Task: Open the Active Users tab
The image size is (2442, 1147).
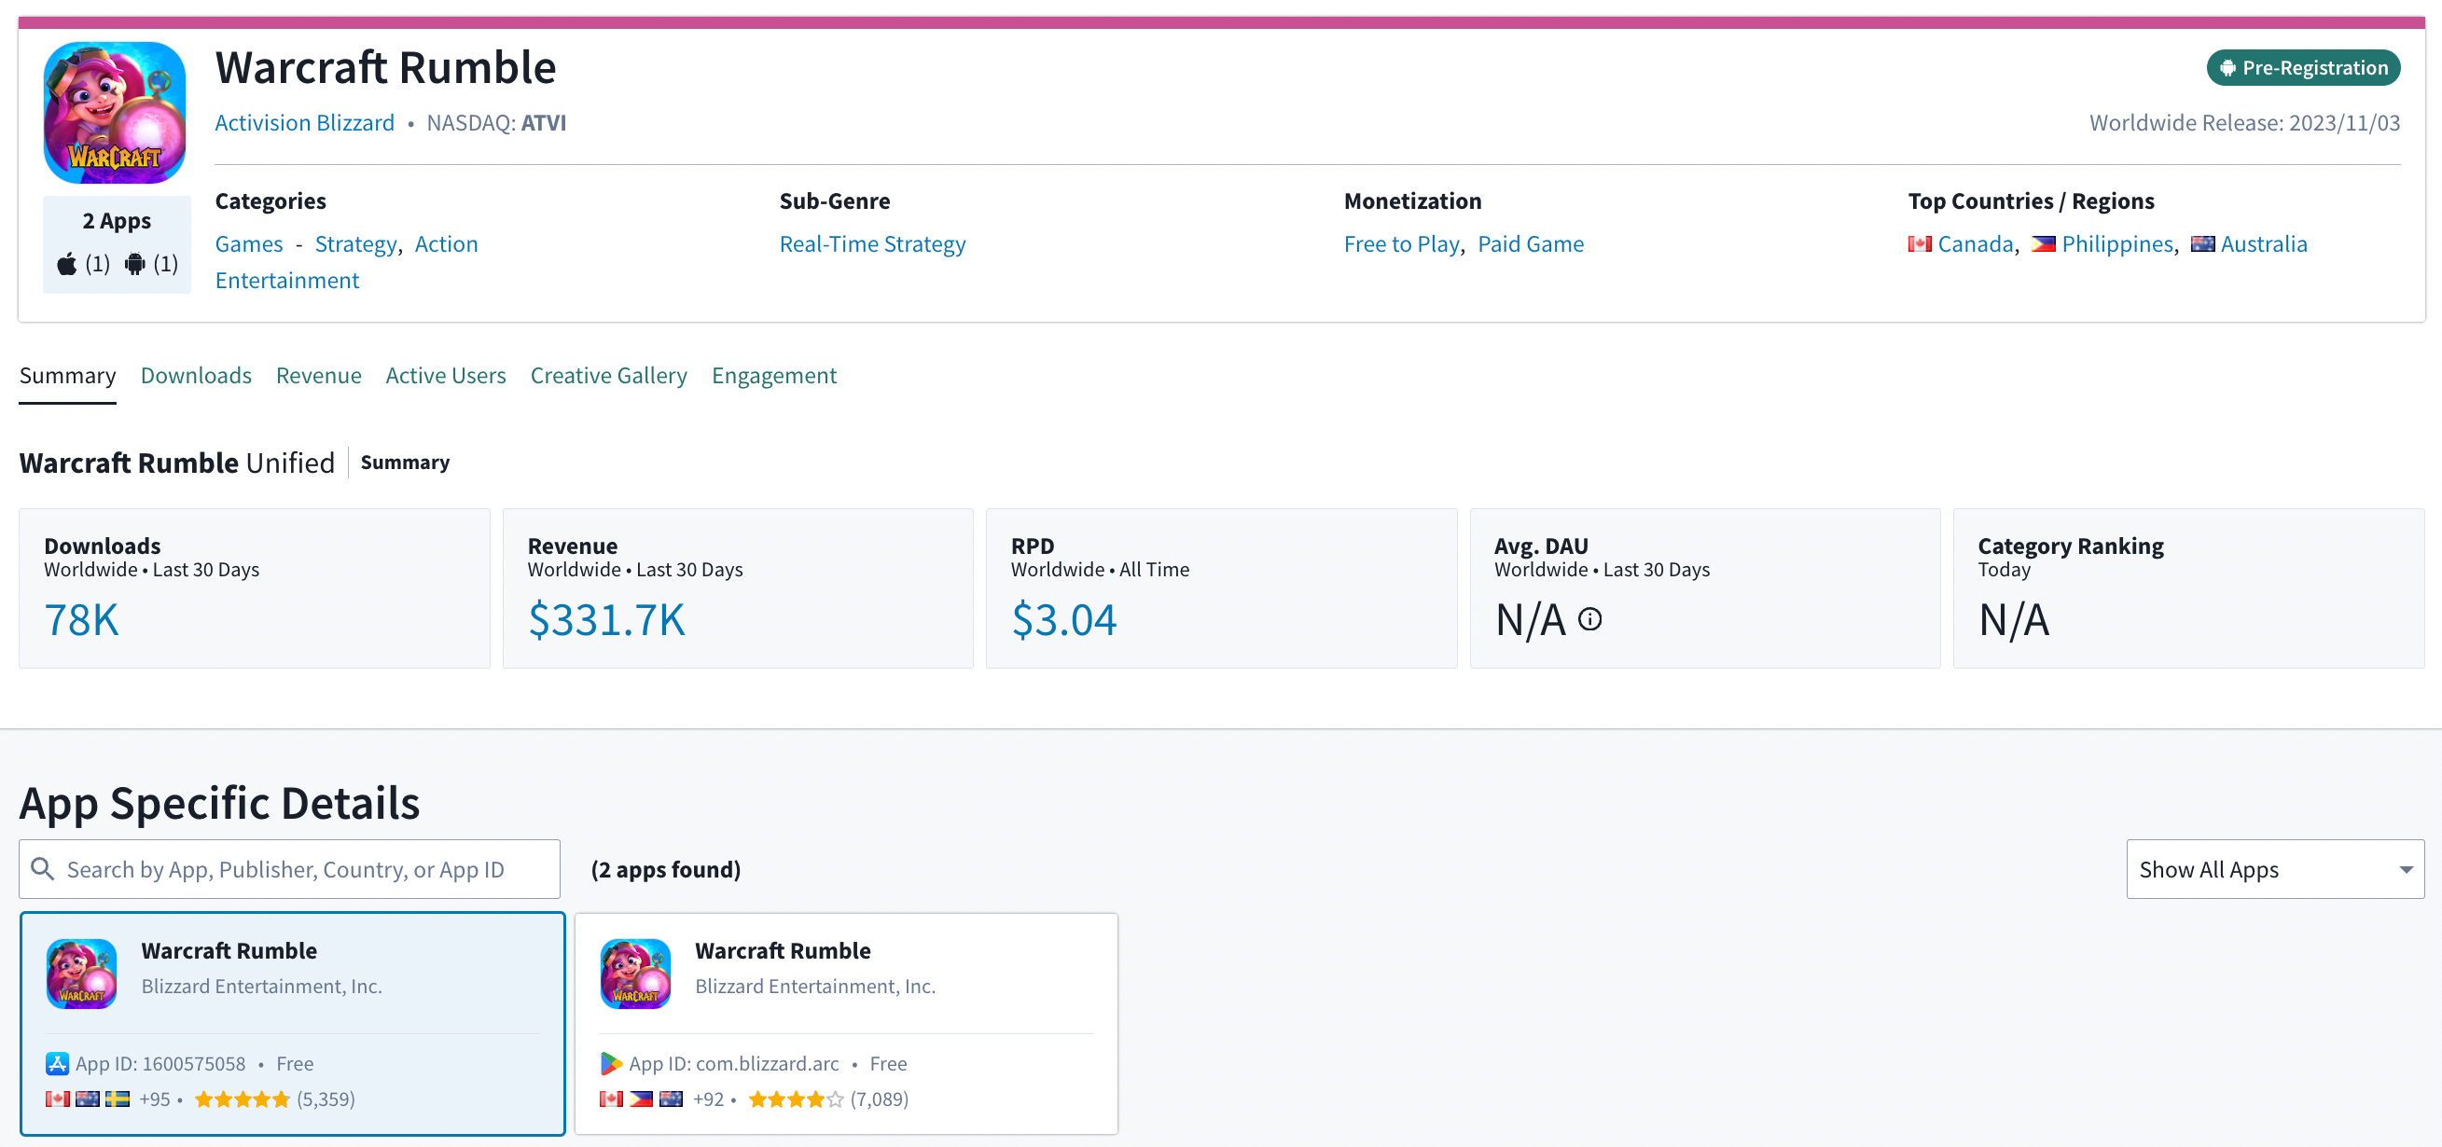Action: click(446, 376)
